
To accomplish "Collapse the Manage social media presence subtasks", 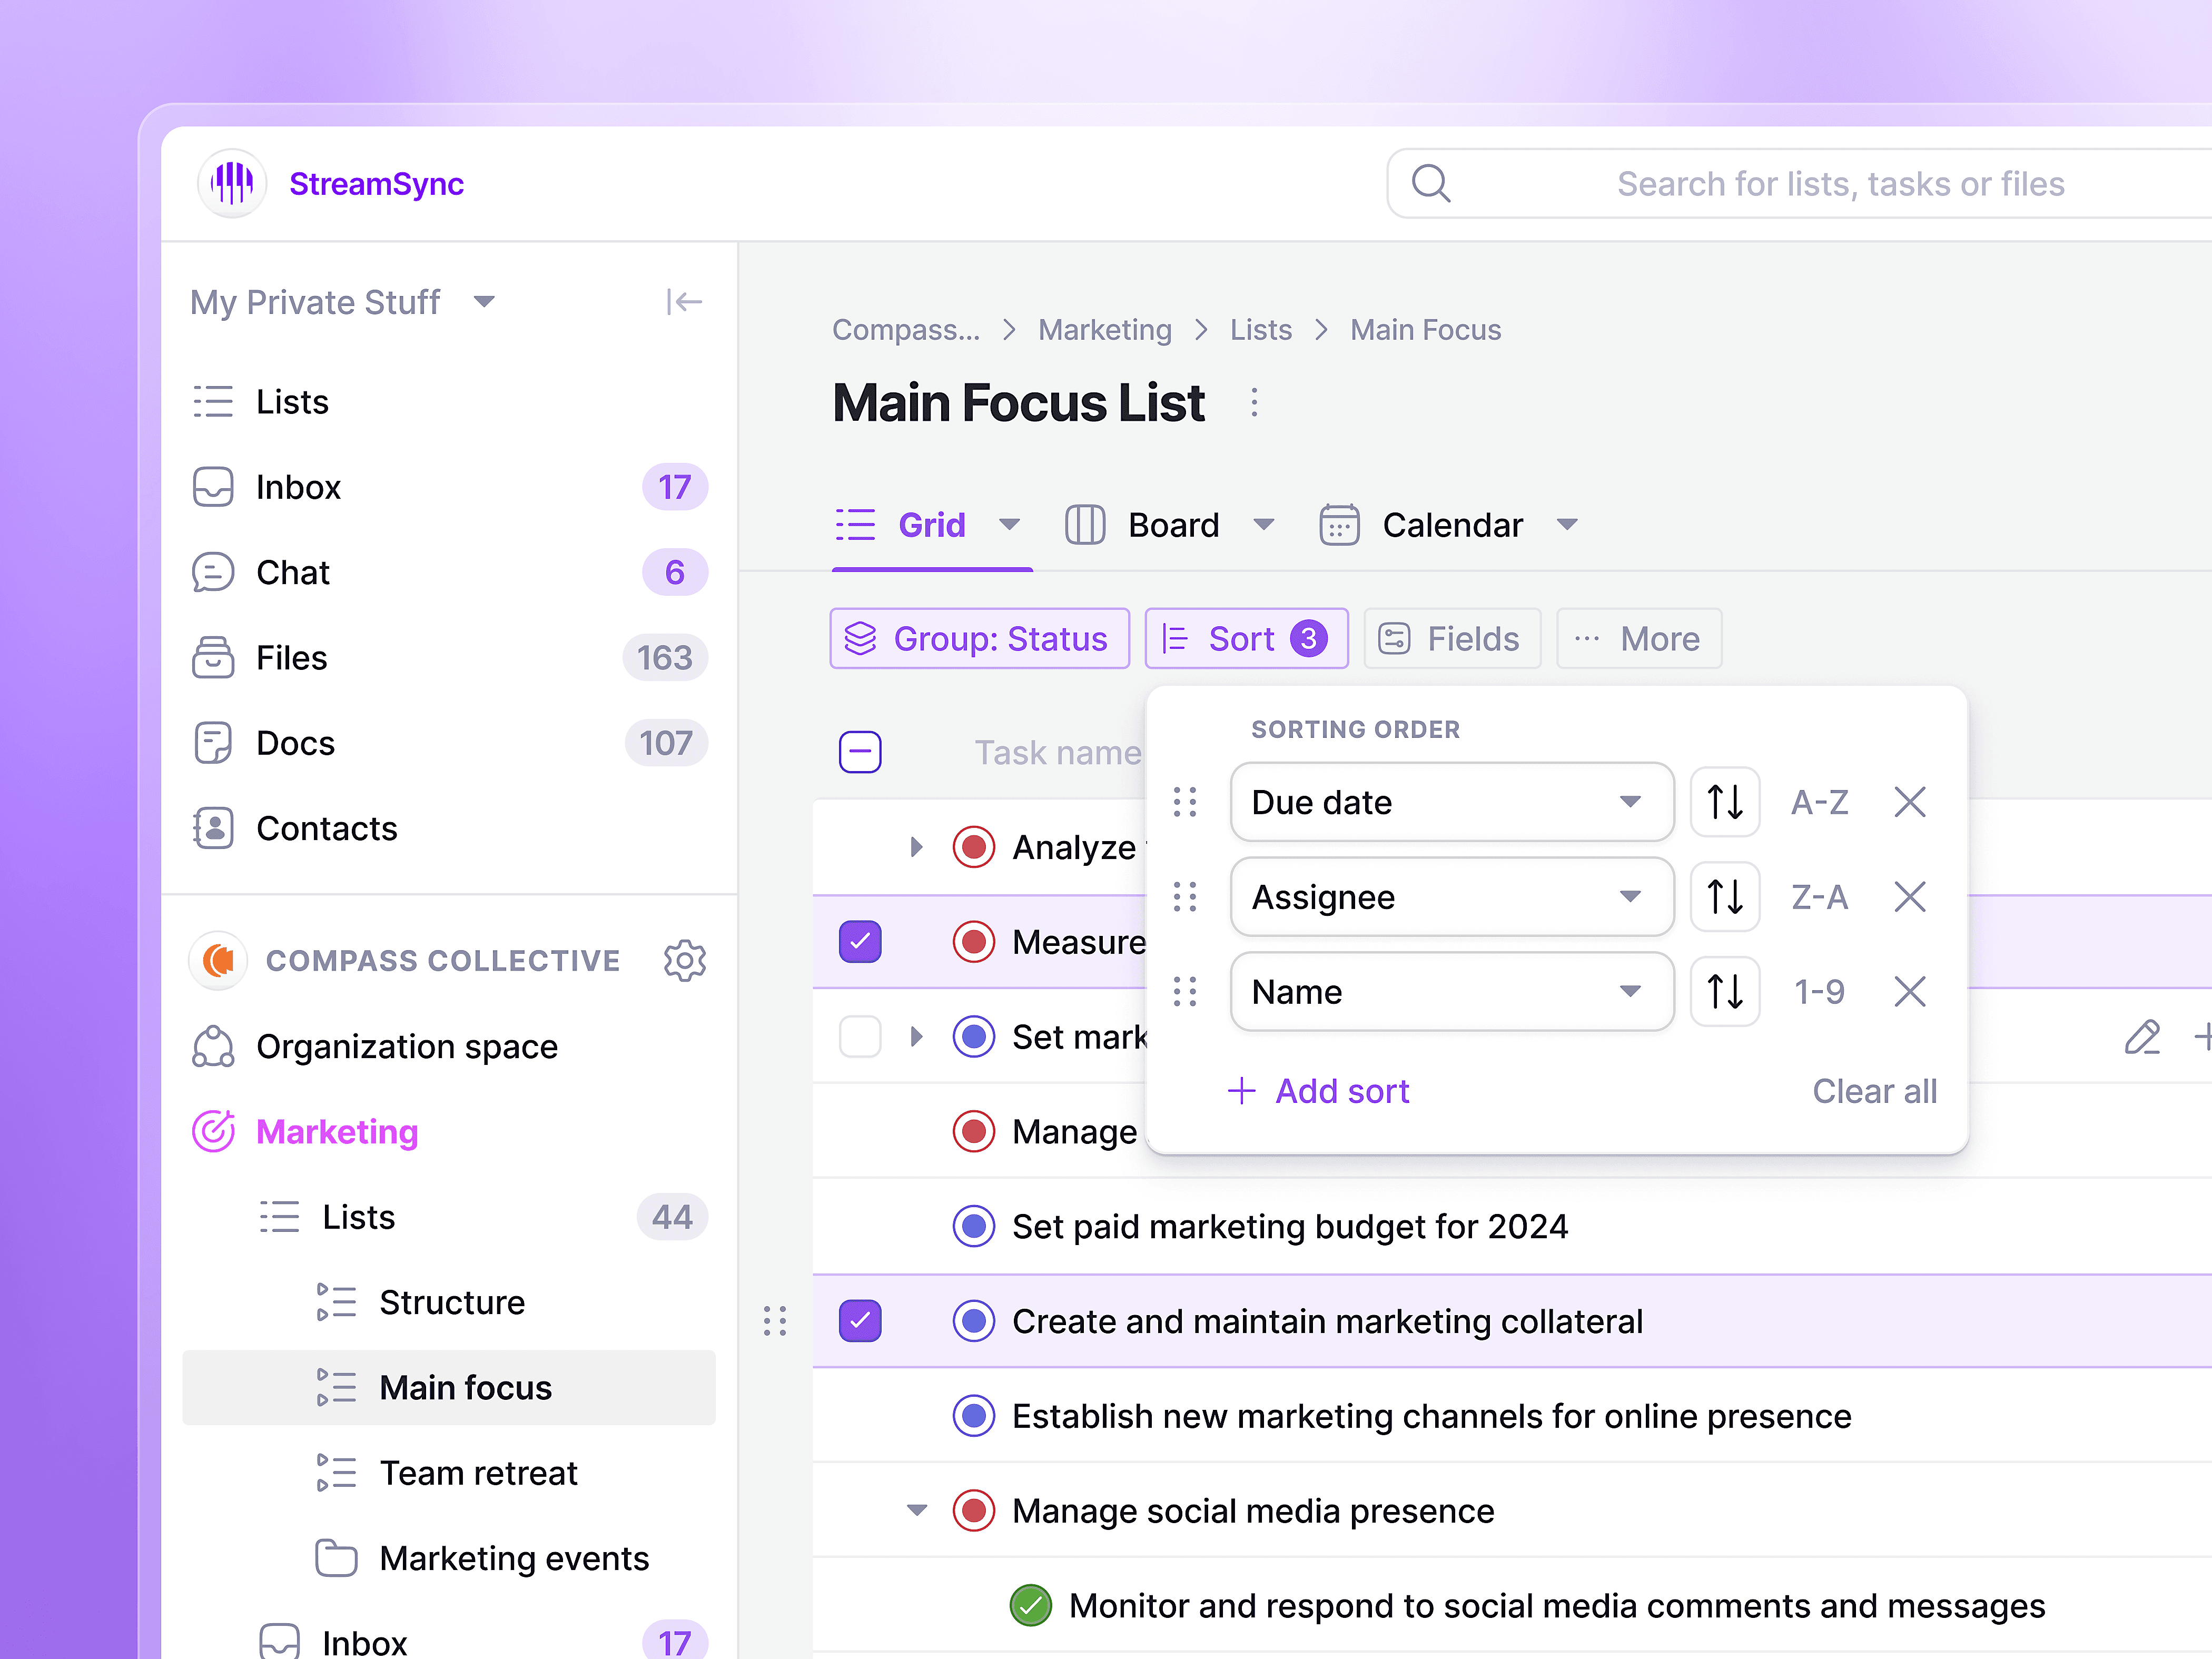I will 916,1510.
